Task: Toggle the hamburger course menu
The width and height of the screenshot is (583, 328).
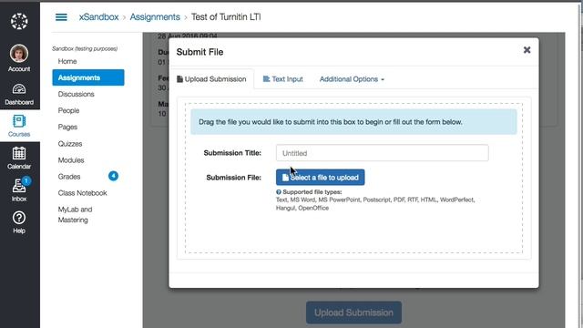Action: click(x=61, y=17)
